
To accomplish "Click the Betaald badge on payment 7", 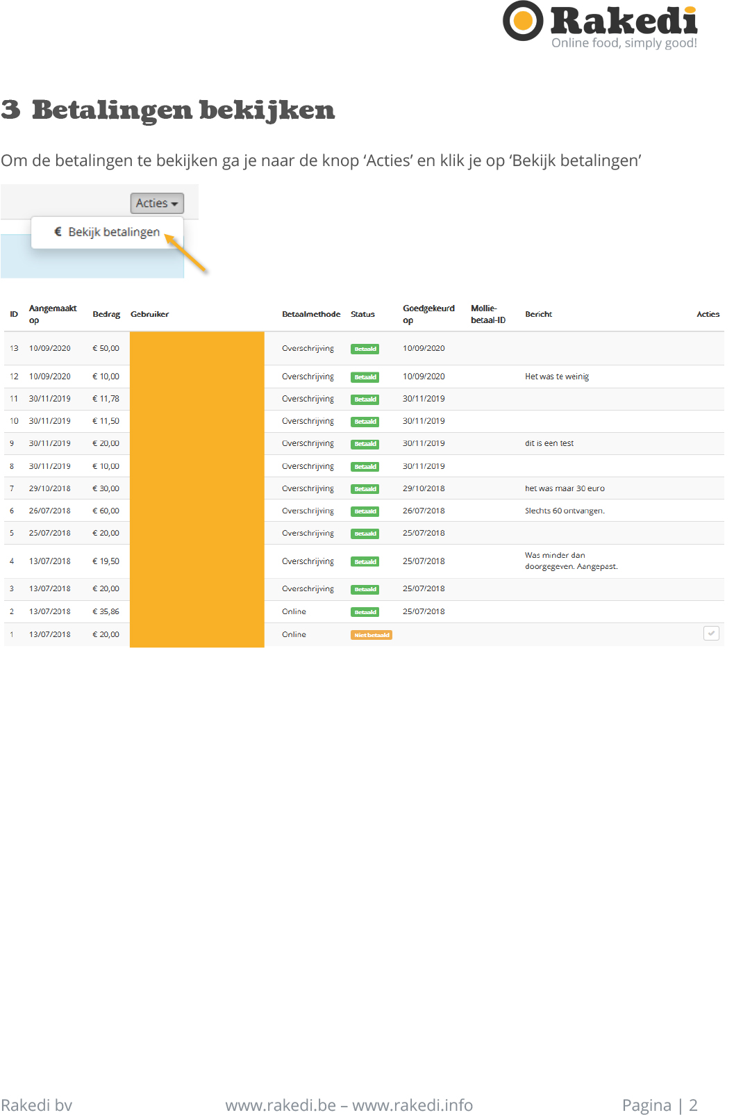I will click(x=365, y=489).
